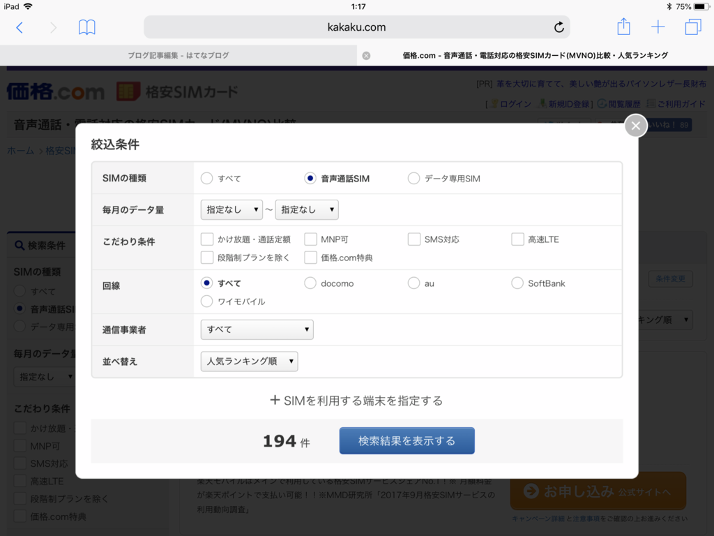Open PR パイソンレザー長財布 link
The width and height of the screenshot is (714, 536).
point(601,84)
